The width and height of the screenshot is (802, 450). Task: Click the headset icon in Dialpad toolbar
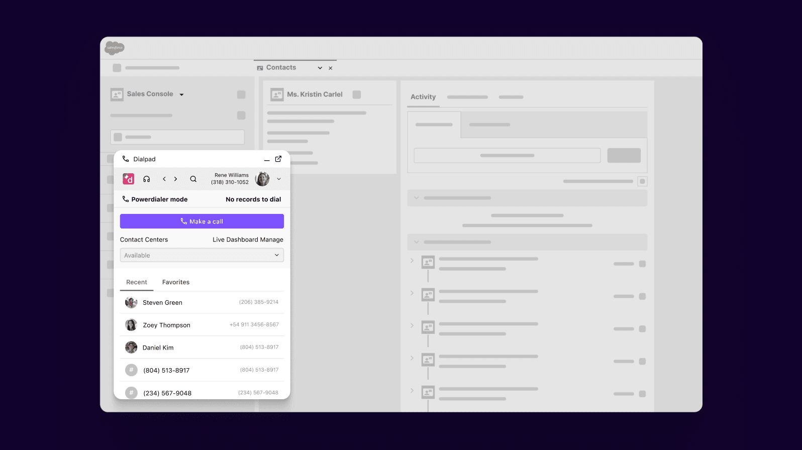click(x=147, y=179)
